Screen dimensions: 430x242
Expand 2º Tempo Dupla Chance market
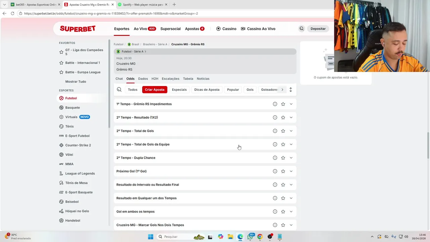(x=291, y=158)
